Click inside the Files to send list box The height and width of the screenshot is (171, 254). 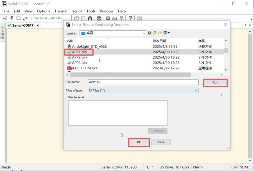click(x=118, y=113)
